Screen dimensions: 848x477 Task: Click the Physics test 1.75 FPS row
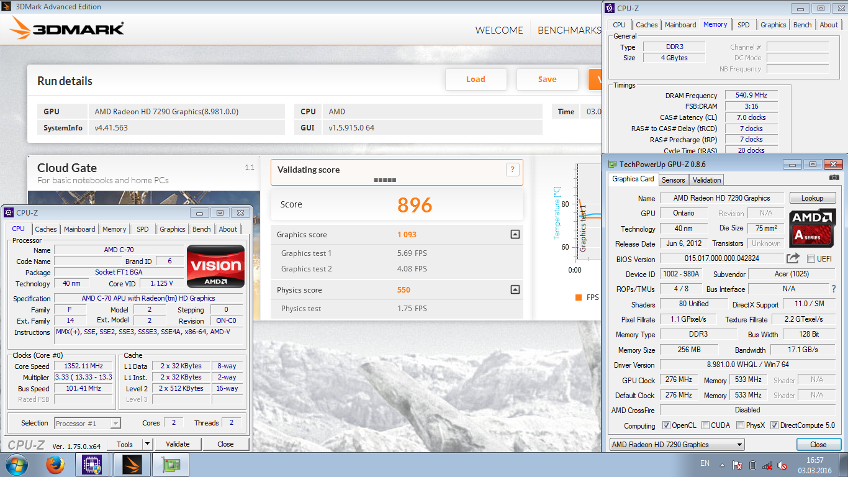(397, 309)
